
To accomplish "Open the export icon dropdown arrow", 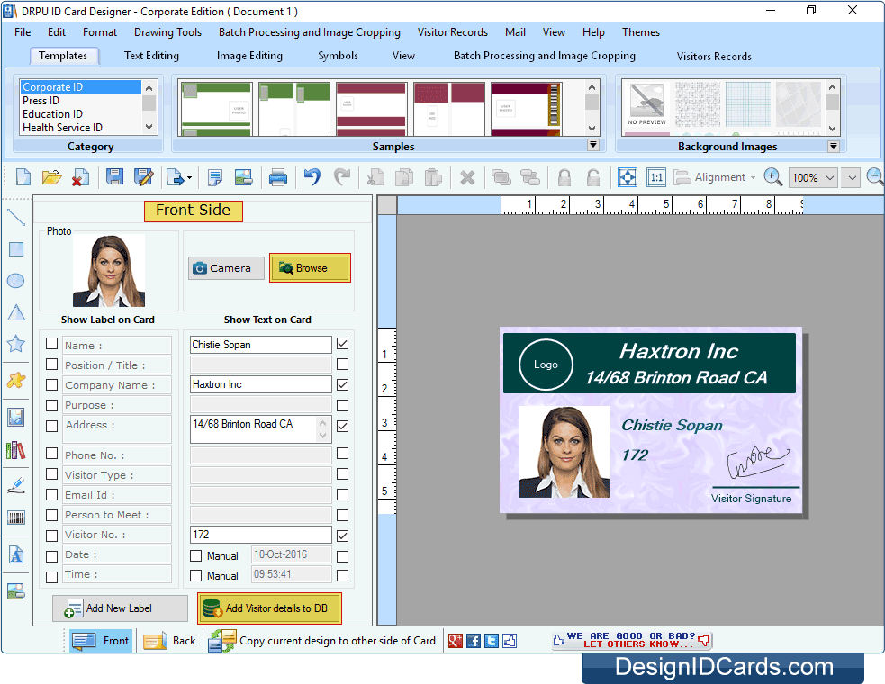I will tap(189, 178).
